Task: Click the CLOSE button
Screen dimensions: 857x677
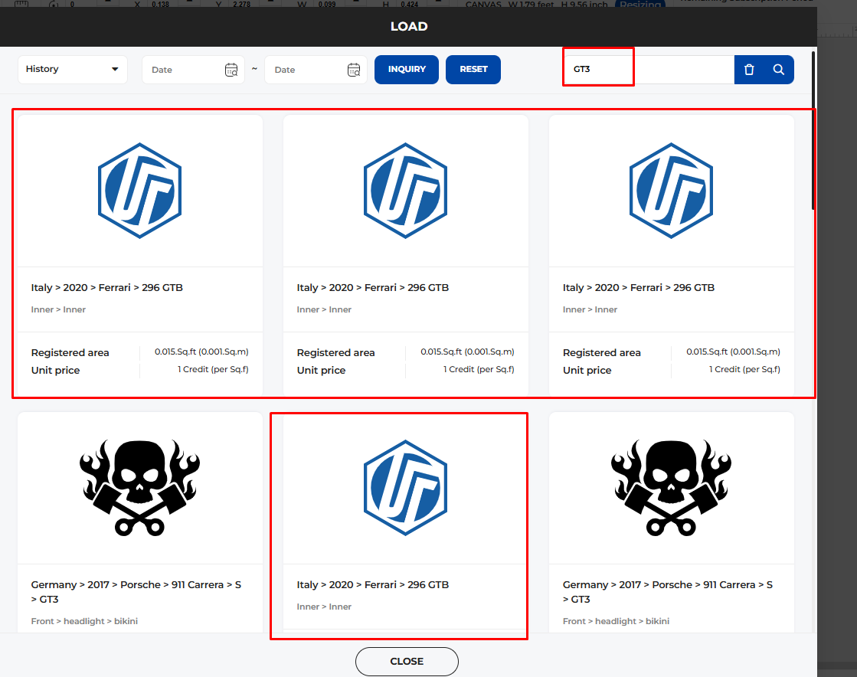Action: 407,661
